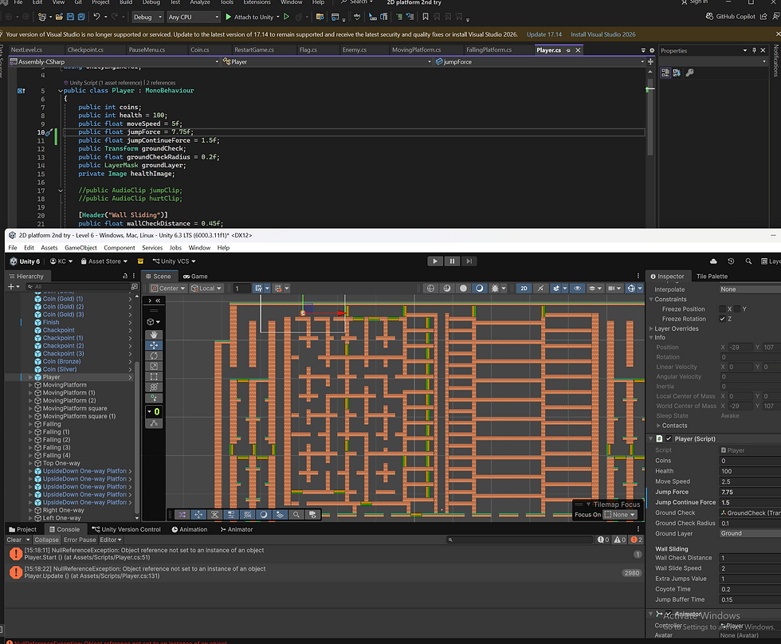Open Editor dropdown in Console

coord(111,540)
